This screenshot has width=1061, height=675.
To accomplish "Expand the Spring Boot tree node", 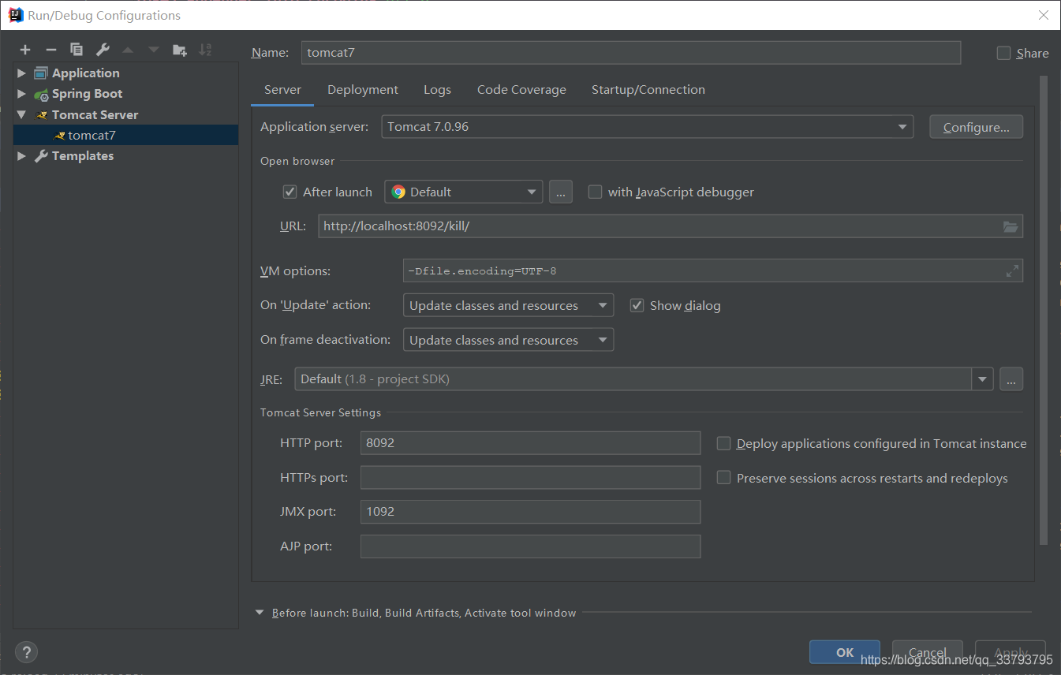I will pyautogui.click(x=22, y=94).
